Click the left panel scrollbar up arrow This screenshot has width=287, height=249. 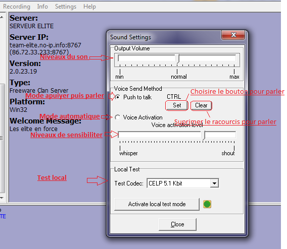coord(2,17)
